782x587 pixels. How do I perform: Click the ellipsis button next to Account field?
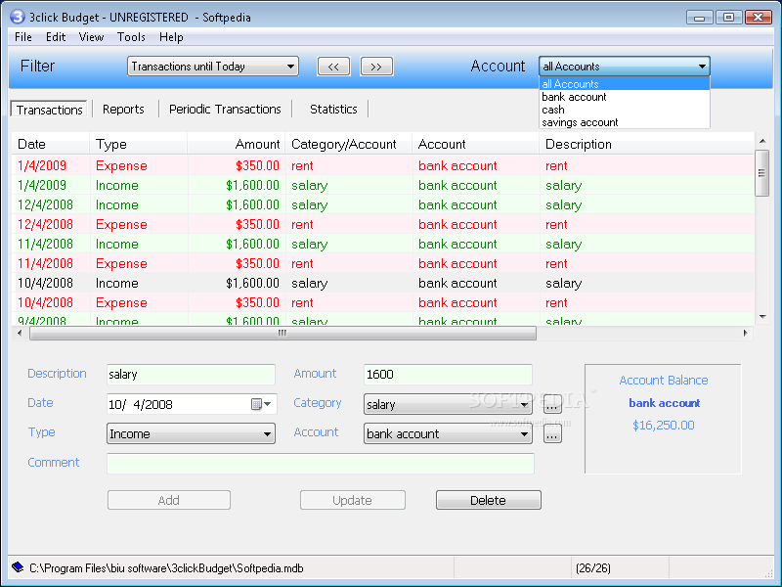[552, 433]
